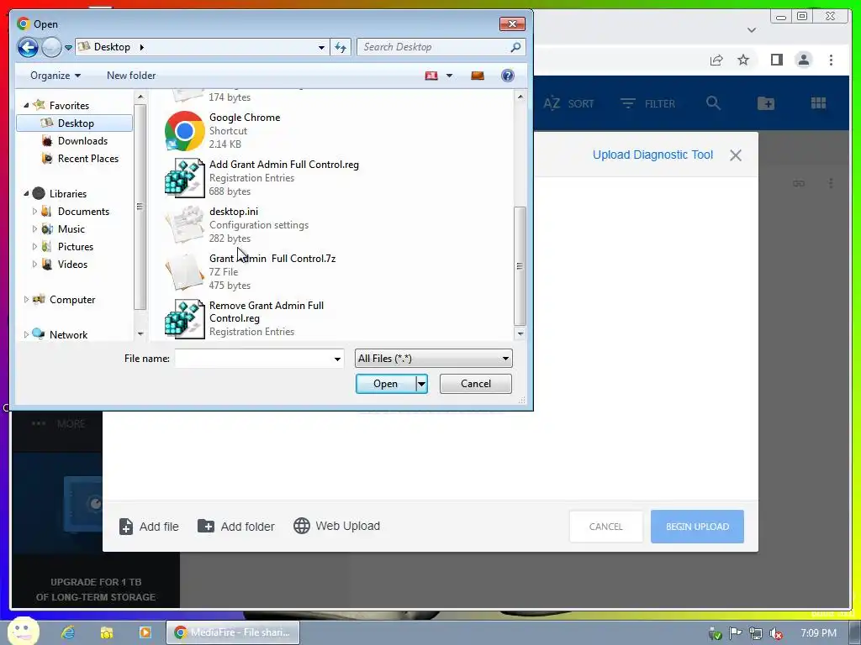861x645 pixels.
Task: Open Internet Explorer from taskbar
Action: click(68, 632)
